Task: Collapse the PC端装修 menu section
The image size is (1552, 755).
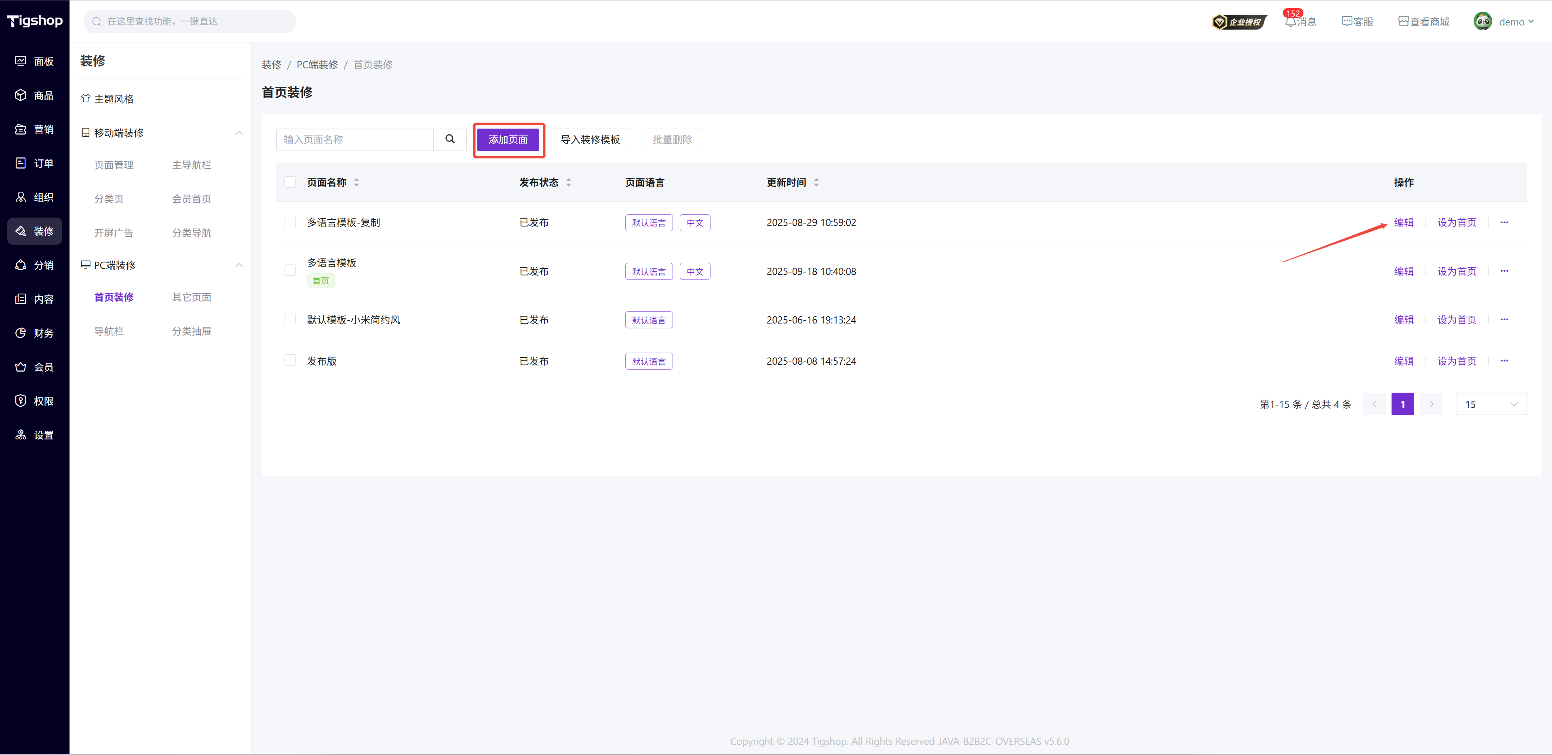Action: point(238,265)
